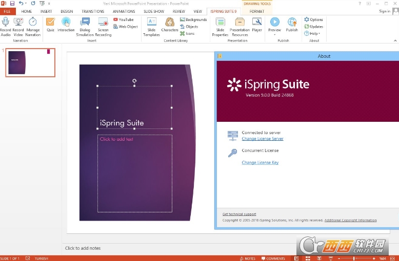Open the Quiz tool
399x261 pixels.
pyautogui.click(x=50, y=25)
